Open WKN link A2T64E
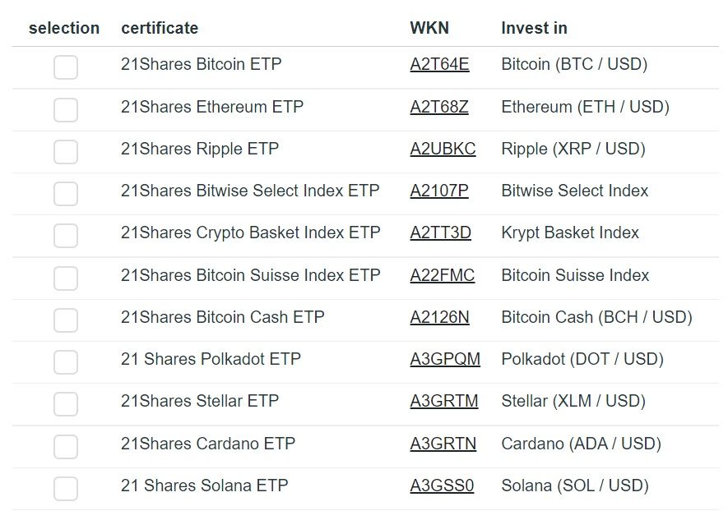 (439, 64)
